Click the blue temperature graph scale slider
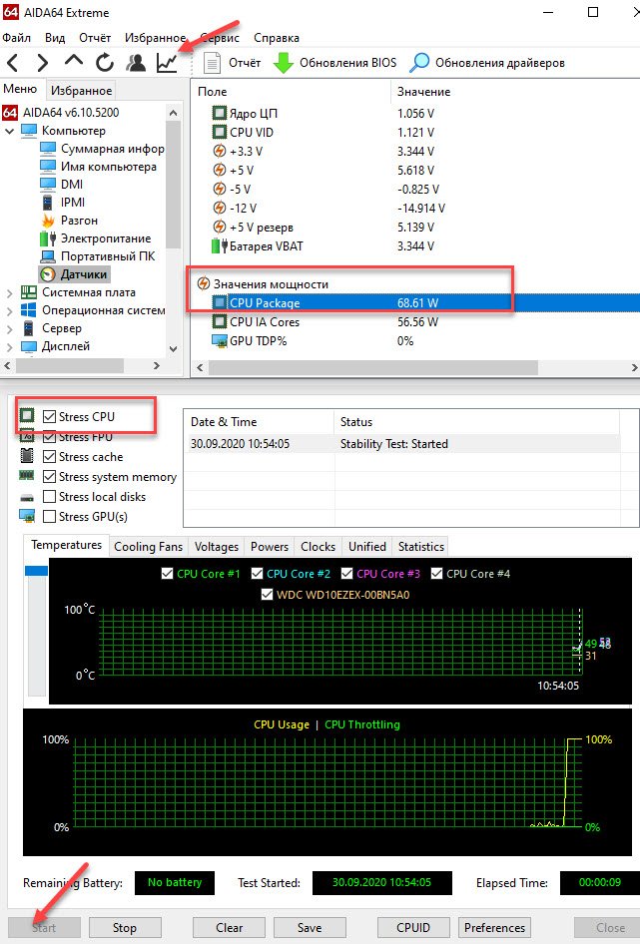This screenshot has width=640, height=944. click(36, 570)
